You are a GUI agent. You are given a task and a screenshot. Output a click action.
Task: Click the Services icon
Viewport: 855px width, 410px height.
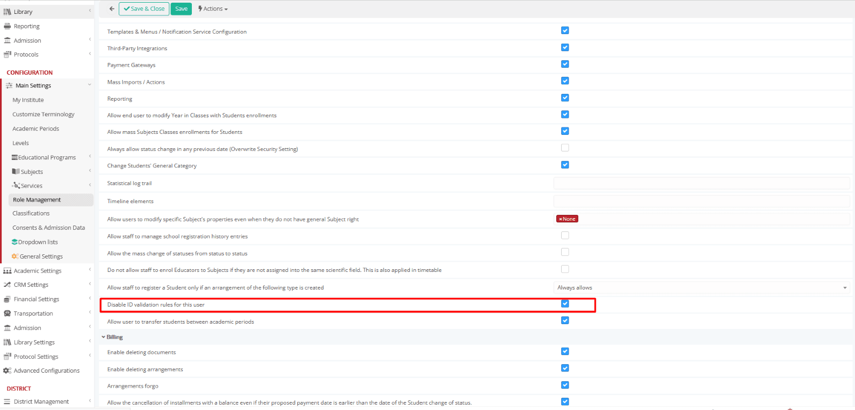[x=15, y=186]
